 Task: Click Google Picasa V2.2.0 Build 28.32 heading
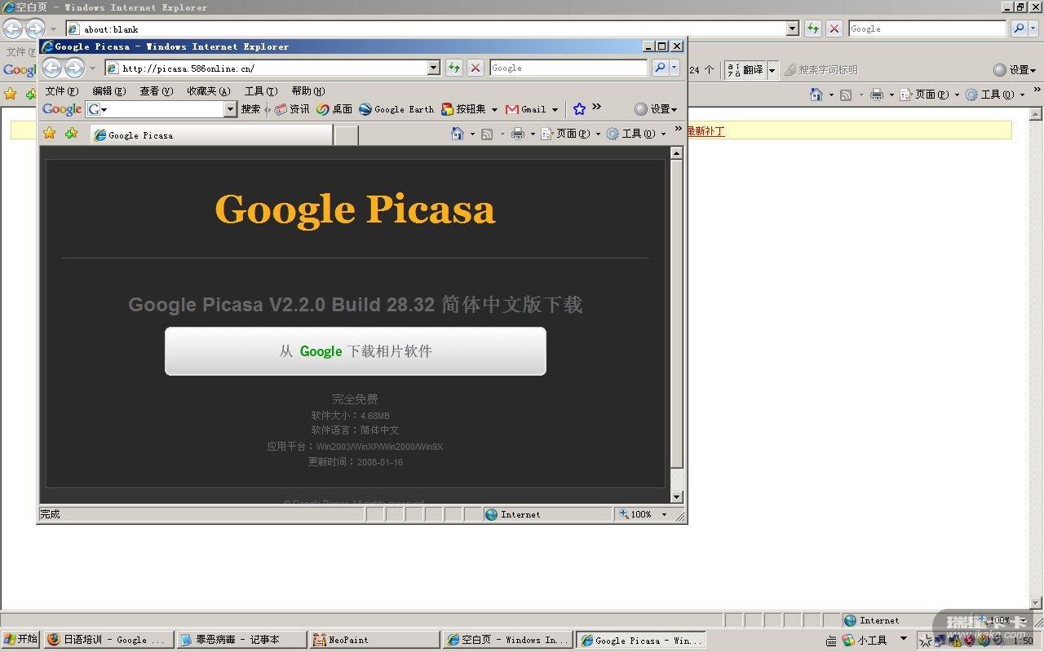355,305
